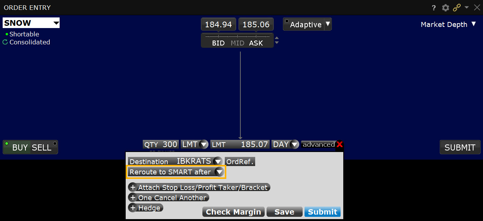
Task: Click the yellow chain link grouping icon
Action: (x=456, y=8)
